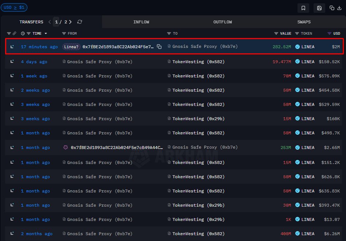The width and height of the screenshot is (346, 241).
Task: Click the LINEA token icon in $2M row
Action: point(298,47)
